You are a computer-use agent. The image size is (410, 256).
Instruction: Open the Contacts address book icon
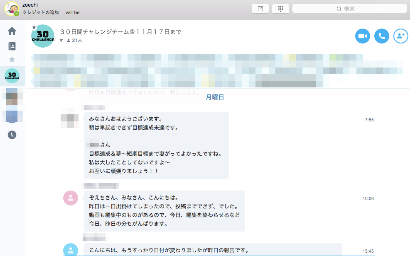(12, 46)
